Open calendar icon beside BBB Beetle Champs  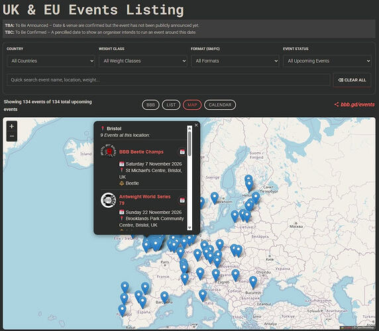pyautogui.click(x=182, y=152)
